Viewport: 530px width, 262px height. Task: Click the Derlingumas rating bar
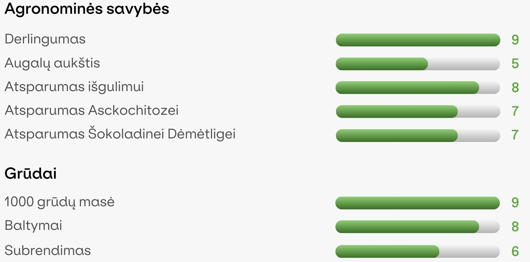[418, 40]
